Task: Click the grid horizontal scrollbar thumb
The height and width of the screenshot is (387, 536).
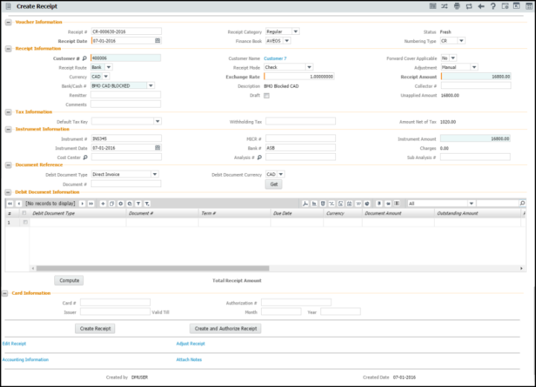Action: [x=152, y=268]
